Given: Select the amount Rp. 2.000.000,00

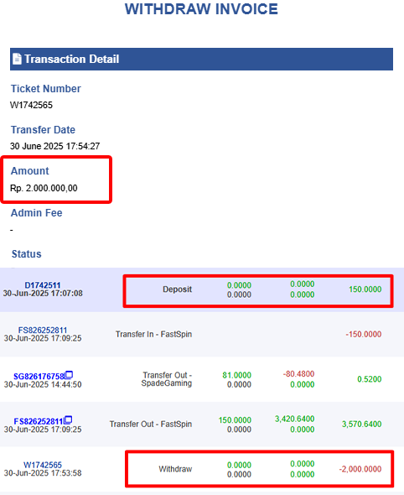Looking at the screenshot, I should (x=44, y=188).
